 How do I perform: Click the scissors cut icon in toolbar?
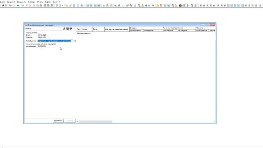34,5
